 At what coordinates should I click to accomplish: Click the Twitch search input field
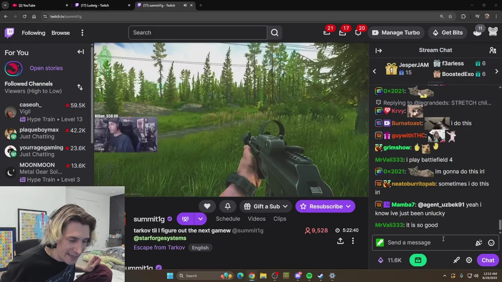tap(198, 33)
